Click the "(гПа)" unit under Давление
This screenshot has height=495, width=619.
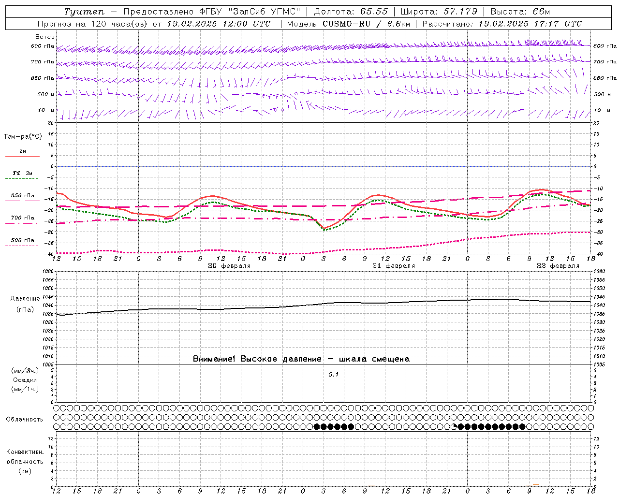(24, 310)
